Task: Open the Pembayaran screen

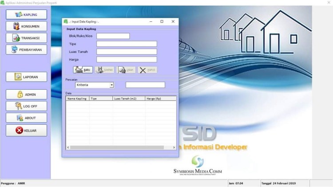Action: (26, 50)
